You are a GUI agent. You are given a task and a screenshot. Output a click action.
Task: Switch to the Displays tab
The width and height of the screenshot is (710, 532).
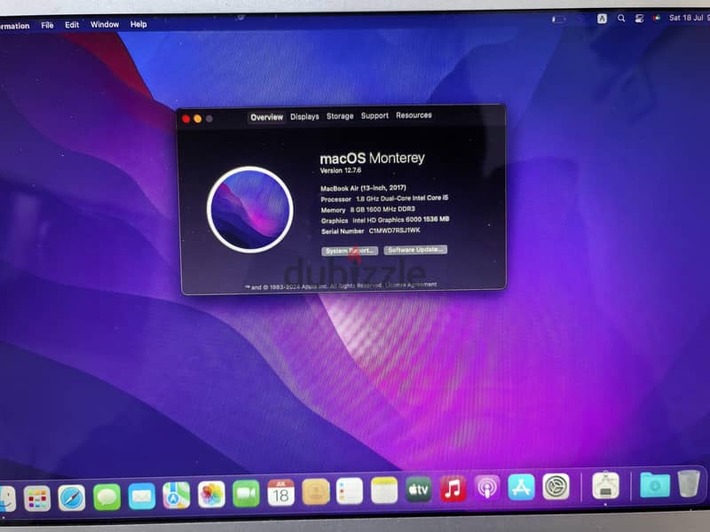pos(304,117)
